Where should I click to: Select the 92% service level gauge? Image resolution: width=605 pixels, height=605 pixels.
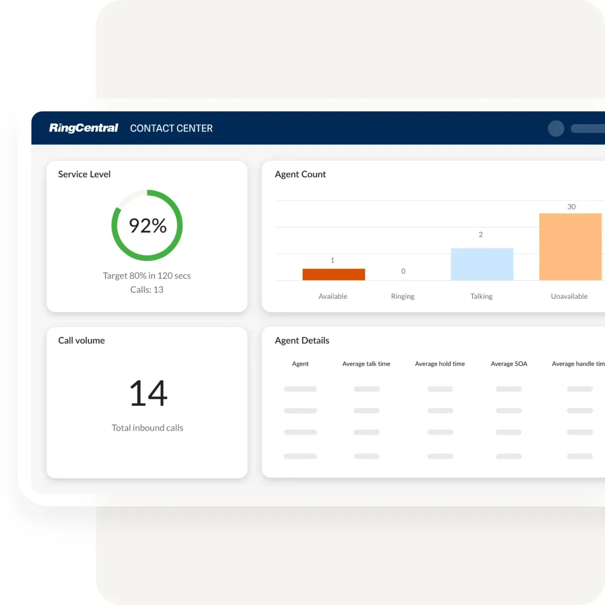tap(147, 225)
